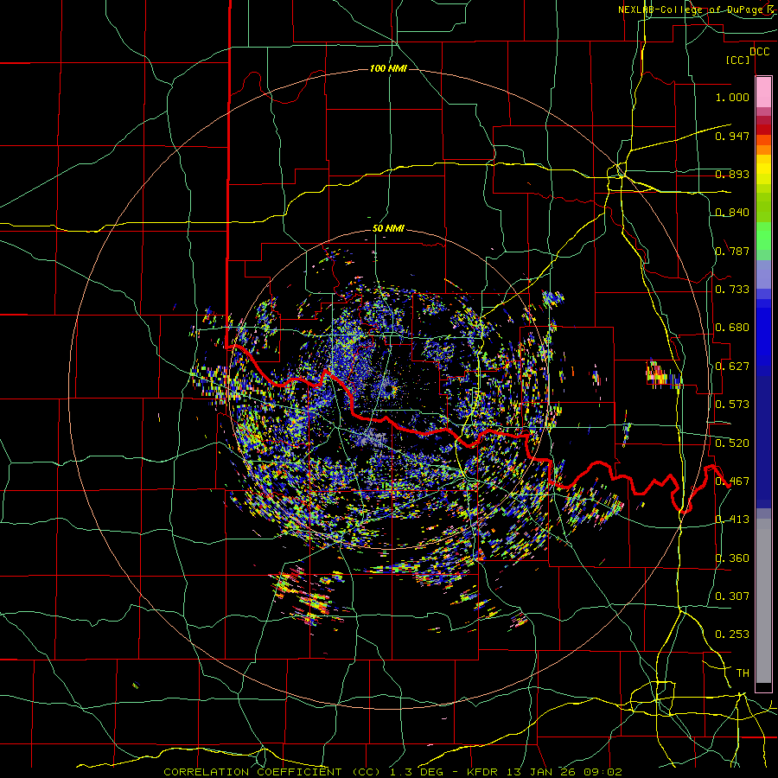Image resolution: width=778 pixels, height=778 pixels.
Task: Click the 0.733 scale value
Action: (x=732, y=290)
